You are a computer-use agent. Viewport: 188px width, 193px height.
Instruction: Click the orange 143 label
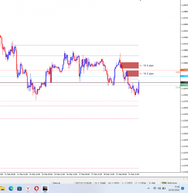(x=178, y=72)
